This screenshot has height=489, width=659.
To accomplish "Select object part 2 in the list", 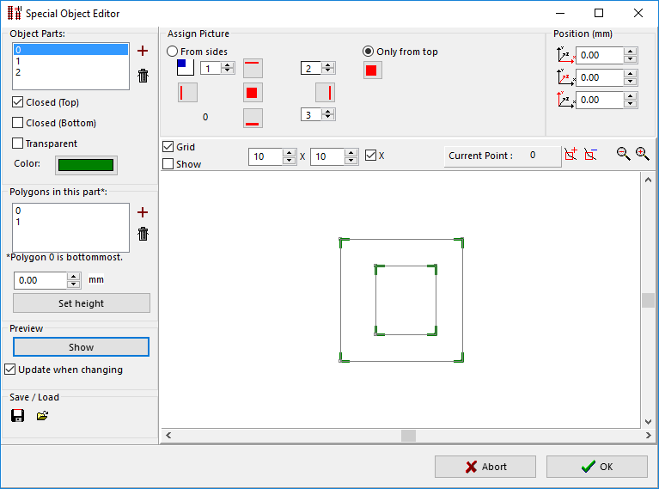I will point(70,72).
